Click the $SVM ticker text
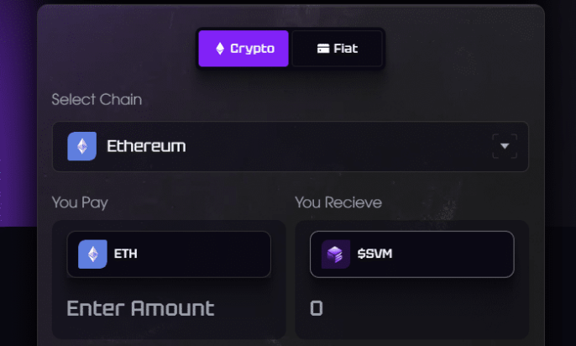The width and height of the screenshot is (576, 346). click(x=374, y=254)
